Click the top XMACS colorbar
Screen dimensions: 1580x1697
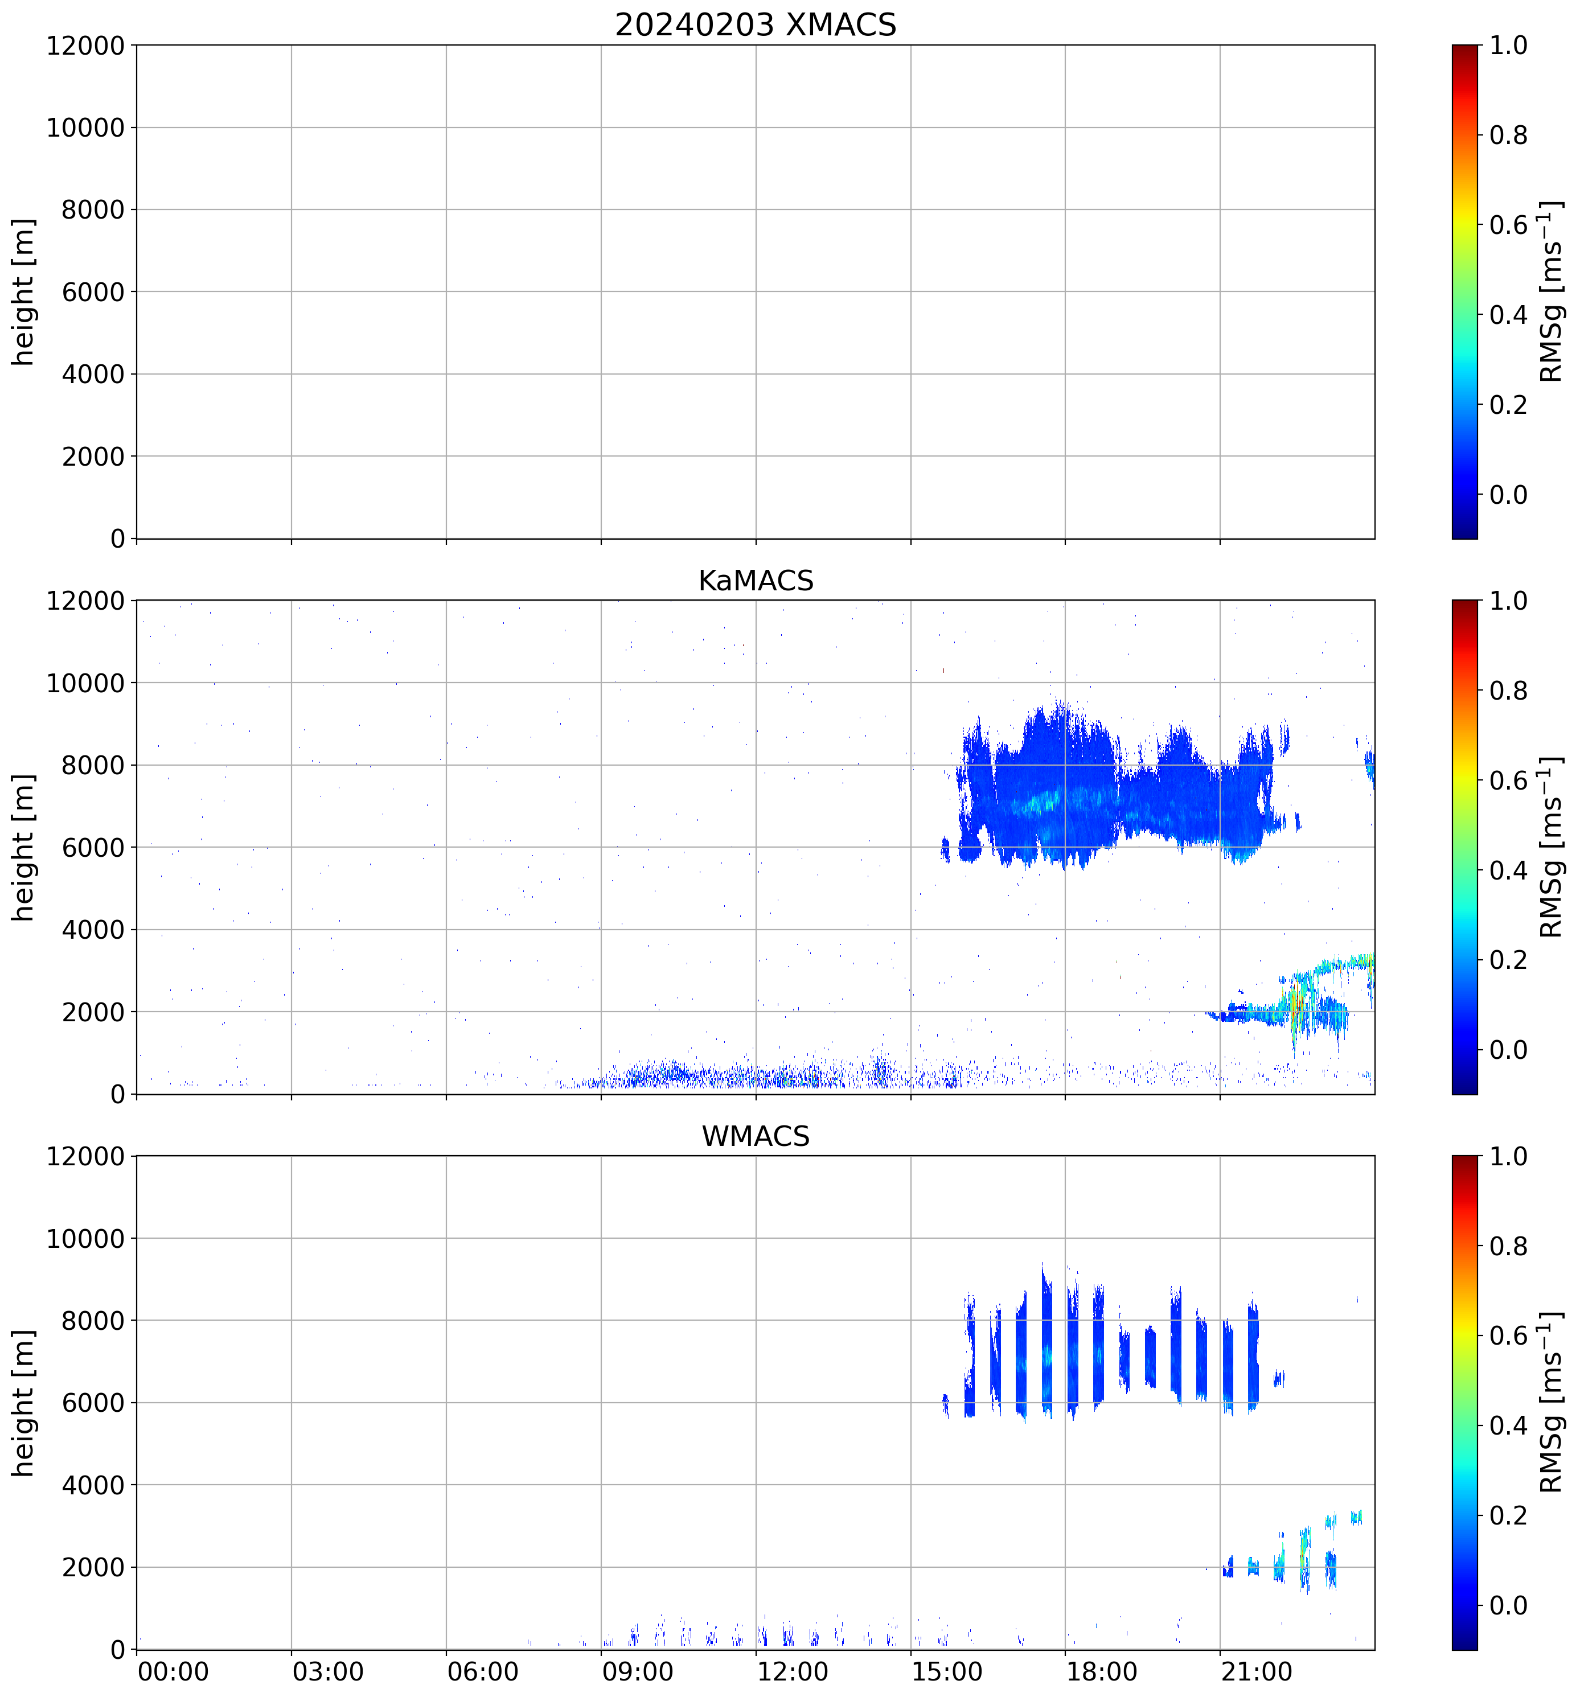[x=1464, y=291]
